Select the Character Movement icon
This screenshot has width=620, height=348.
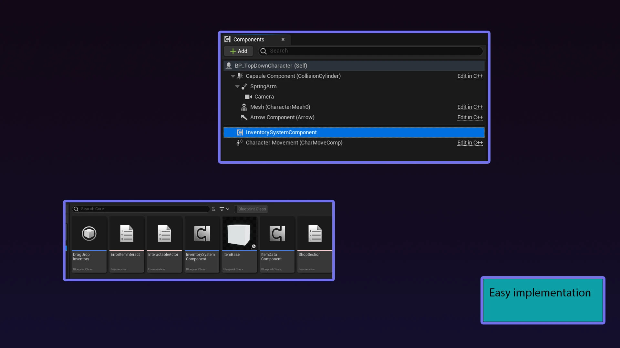[240, 143]
